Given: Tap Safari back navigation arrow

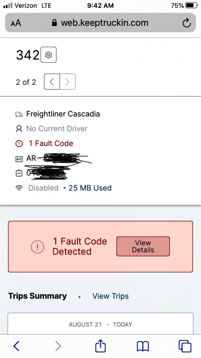Looking at the screenshot, I should pyautogui.click(x=16, y=346).
